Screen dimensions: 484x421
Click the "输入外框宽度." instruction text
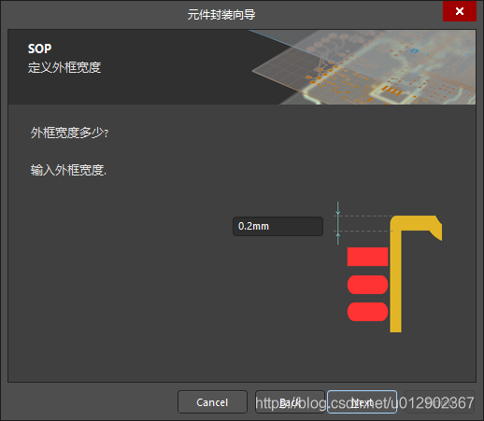(x=68, y=170)
